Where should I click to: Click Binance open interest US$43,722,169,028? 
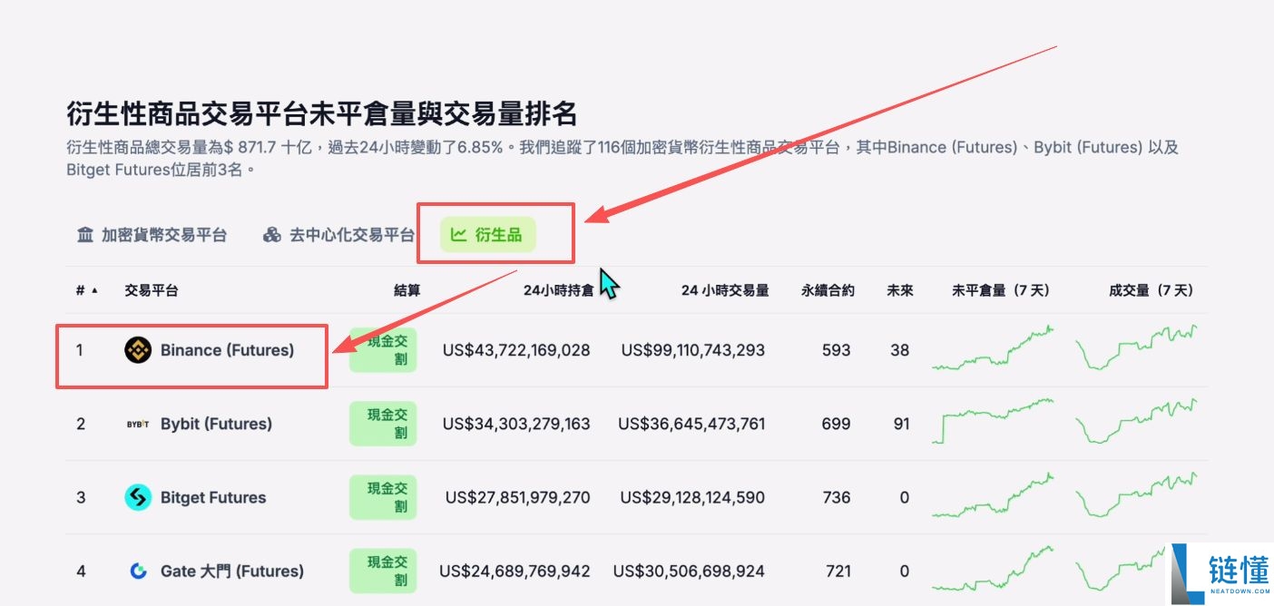516,350
